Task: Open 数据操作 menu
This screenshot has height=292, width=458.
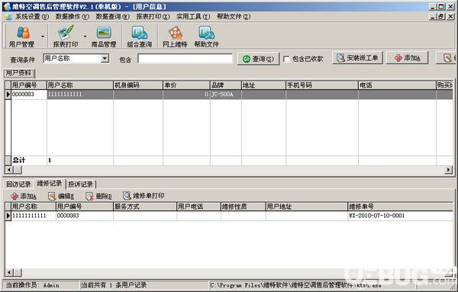Action: point(73,17)
